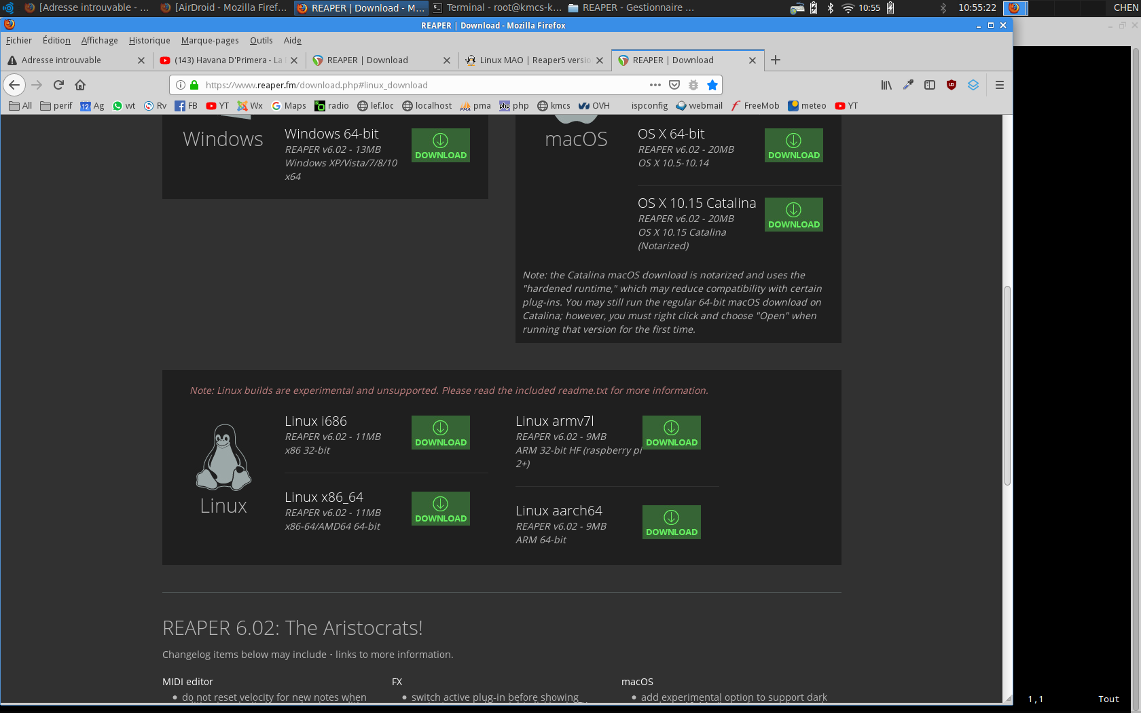Open the Aide menu
1141x713 pixels.
pyautogui.click(x=292, y=41)
